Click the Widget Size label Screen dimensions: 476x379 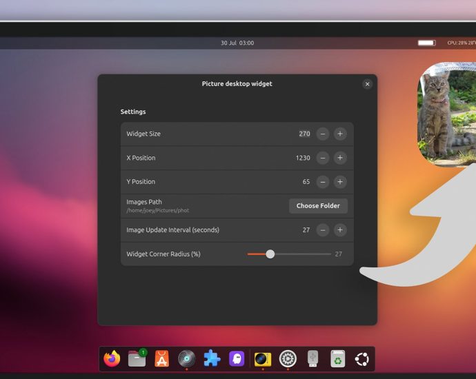143,134
